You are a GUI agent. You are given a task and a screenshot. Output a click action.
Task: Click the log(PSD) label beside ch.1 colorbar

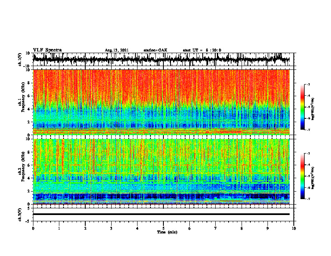click(313, 109)
